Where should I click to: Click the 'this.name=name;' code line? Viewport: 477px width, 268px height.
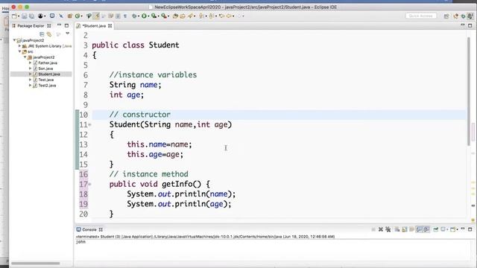tap(159, 144)
